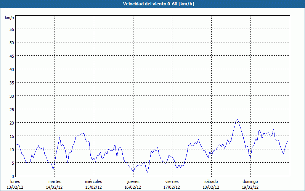This screenshot has width=305, height=191.
Task: Click the date 14/02/12 under 'martes'
Action: 55,187
